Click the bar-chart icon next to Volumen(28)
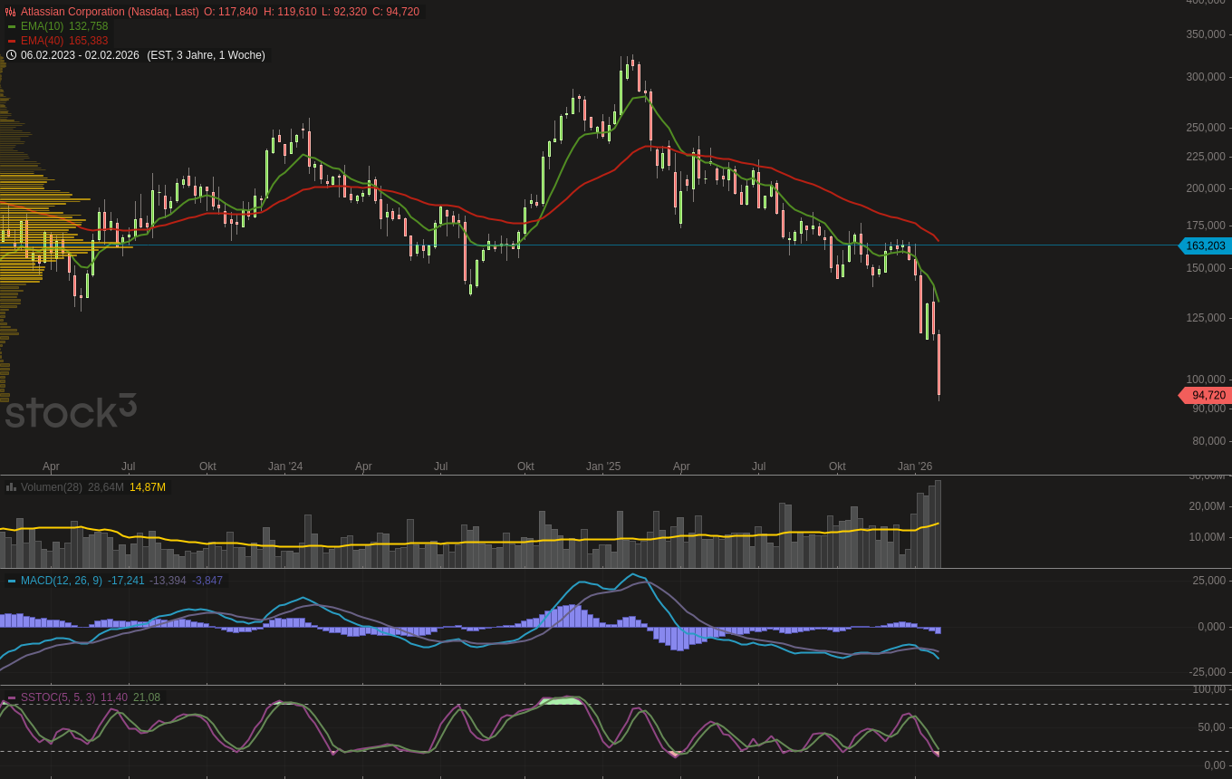The image size is (1232, 779). (x=11, y=487)
